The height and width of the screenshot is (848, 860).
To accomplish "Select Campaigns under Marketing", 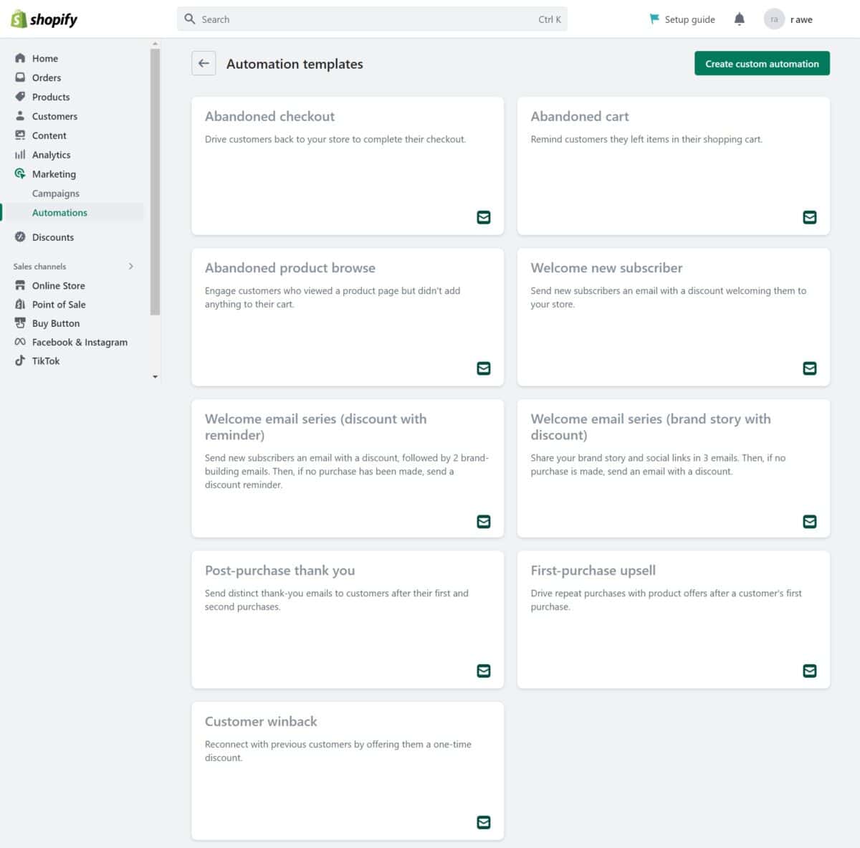I will click(56, 194).
